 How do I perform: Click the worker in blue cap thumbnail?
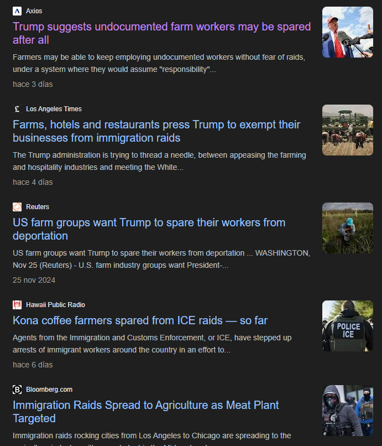click(348, 228)
